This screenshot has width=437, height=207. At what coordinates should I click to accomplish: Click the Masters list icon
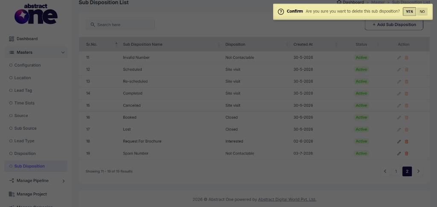pyautogui.click(x=12, y=52)
